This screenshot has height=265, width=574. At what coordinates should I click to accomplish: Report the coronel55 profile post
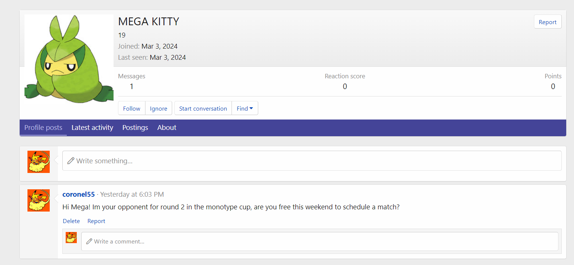point(96,221)
